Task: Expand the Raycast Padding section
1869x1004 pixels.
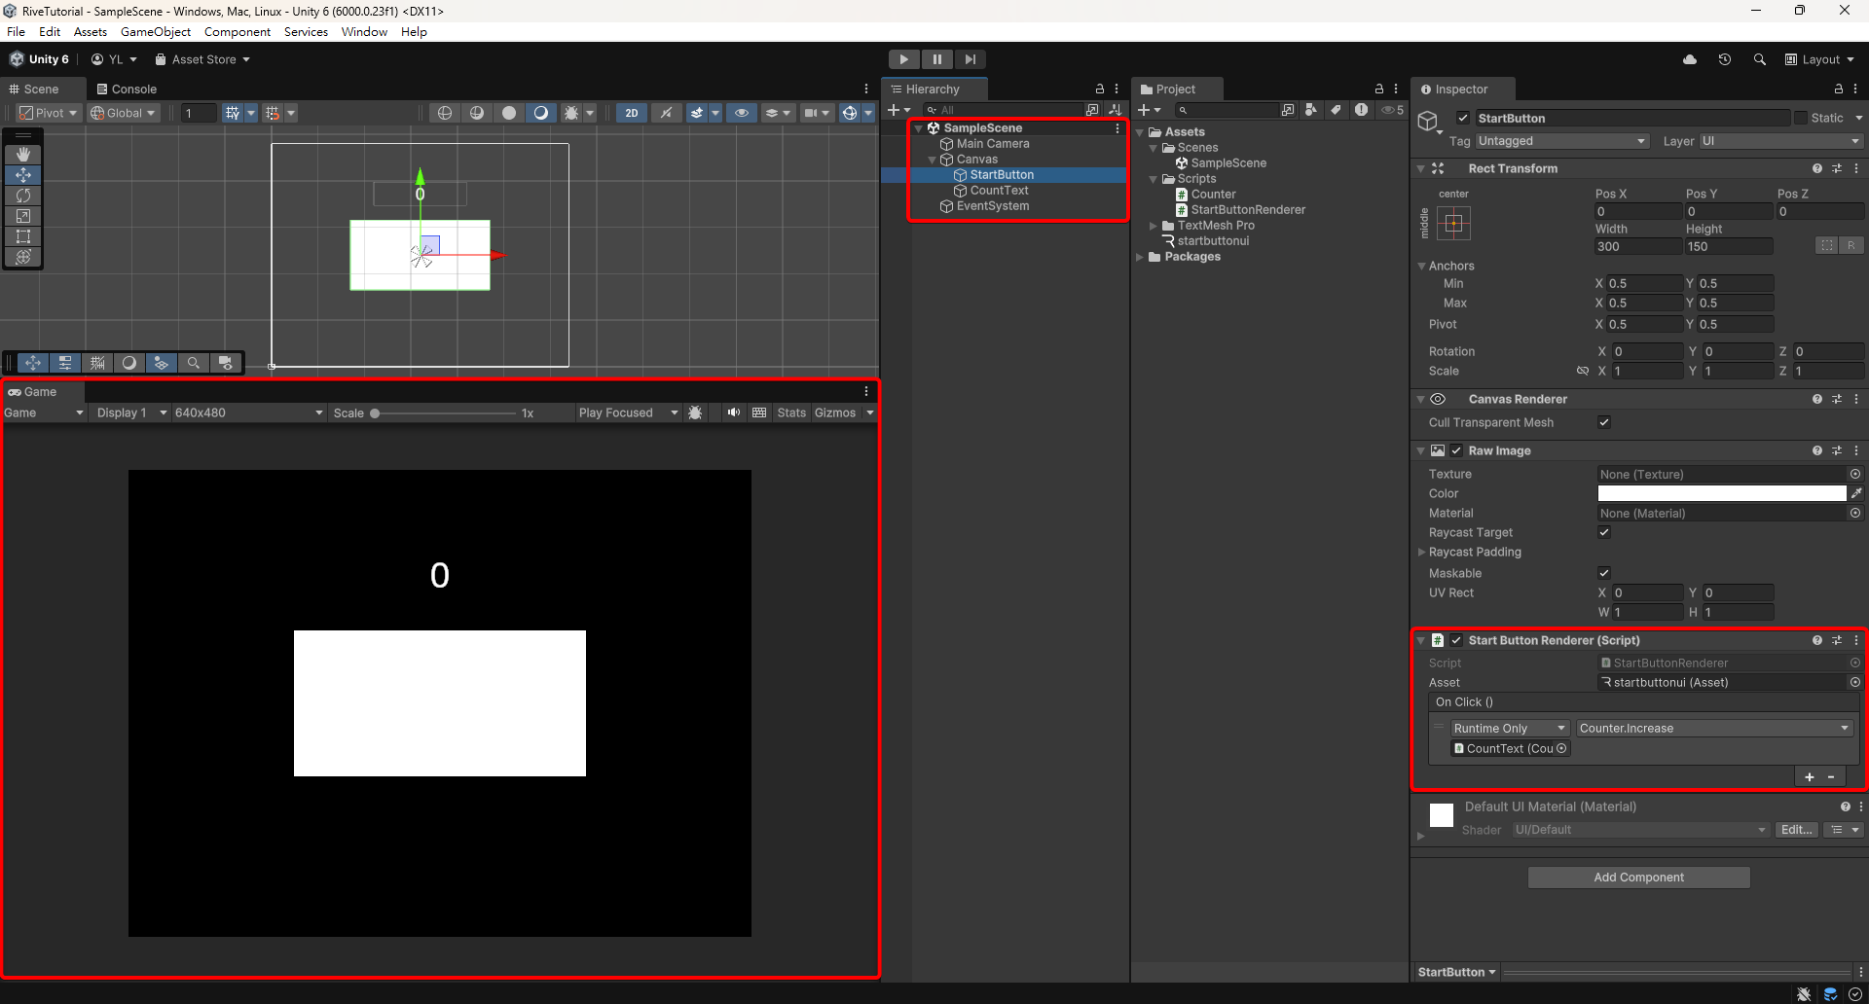Action: pyautogui.click(x=1422, y=552)
